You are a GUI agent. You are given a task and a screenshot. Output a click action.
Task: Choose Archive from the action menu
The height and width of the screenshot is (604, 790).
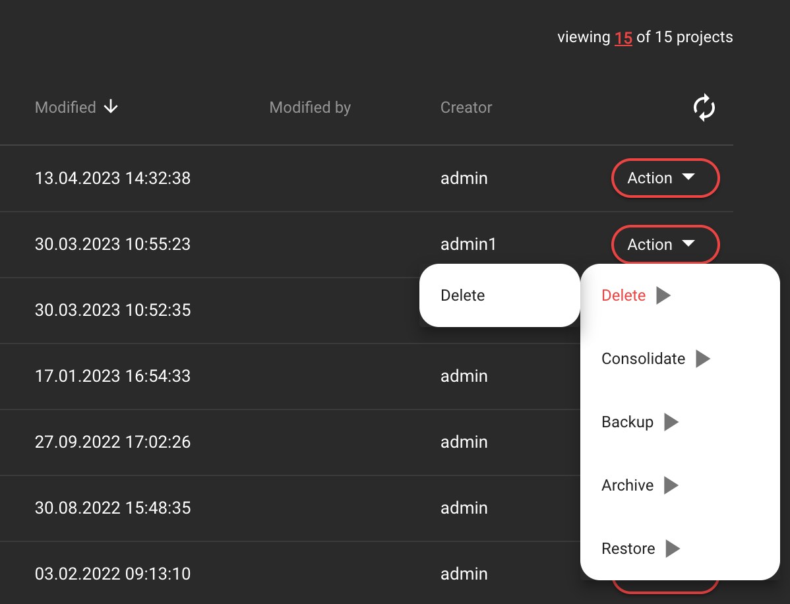627,485
